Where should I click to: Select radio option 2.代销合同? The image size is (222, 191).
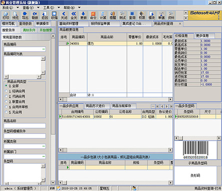coord(6,96)
